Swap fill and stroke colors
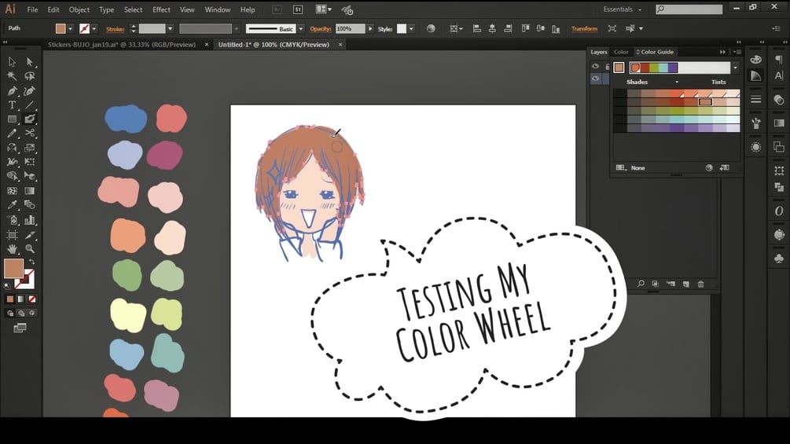This screenshot has width=790, height=444. 31,262
